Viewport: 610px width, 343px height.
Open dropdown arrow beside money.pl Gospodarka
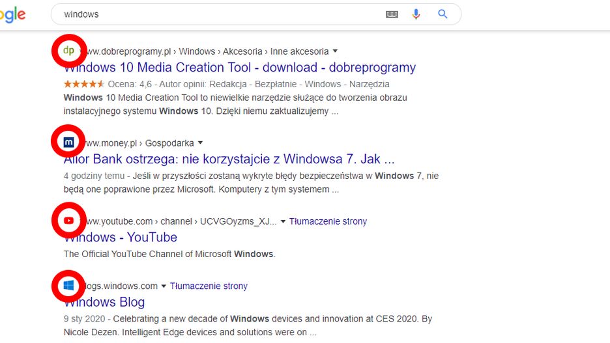tap(200, 143)
